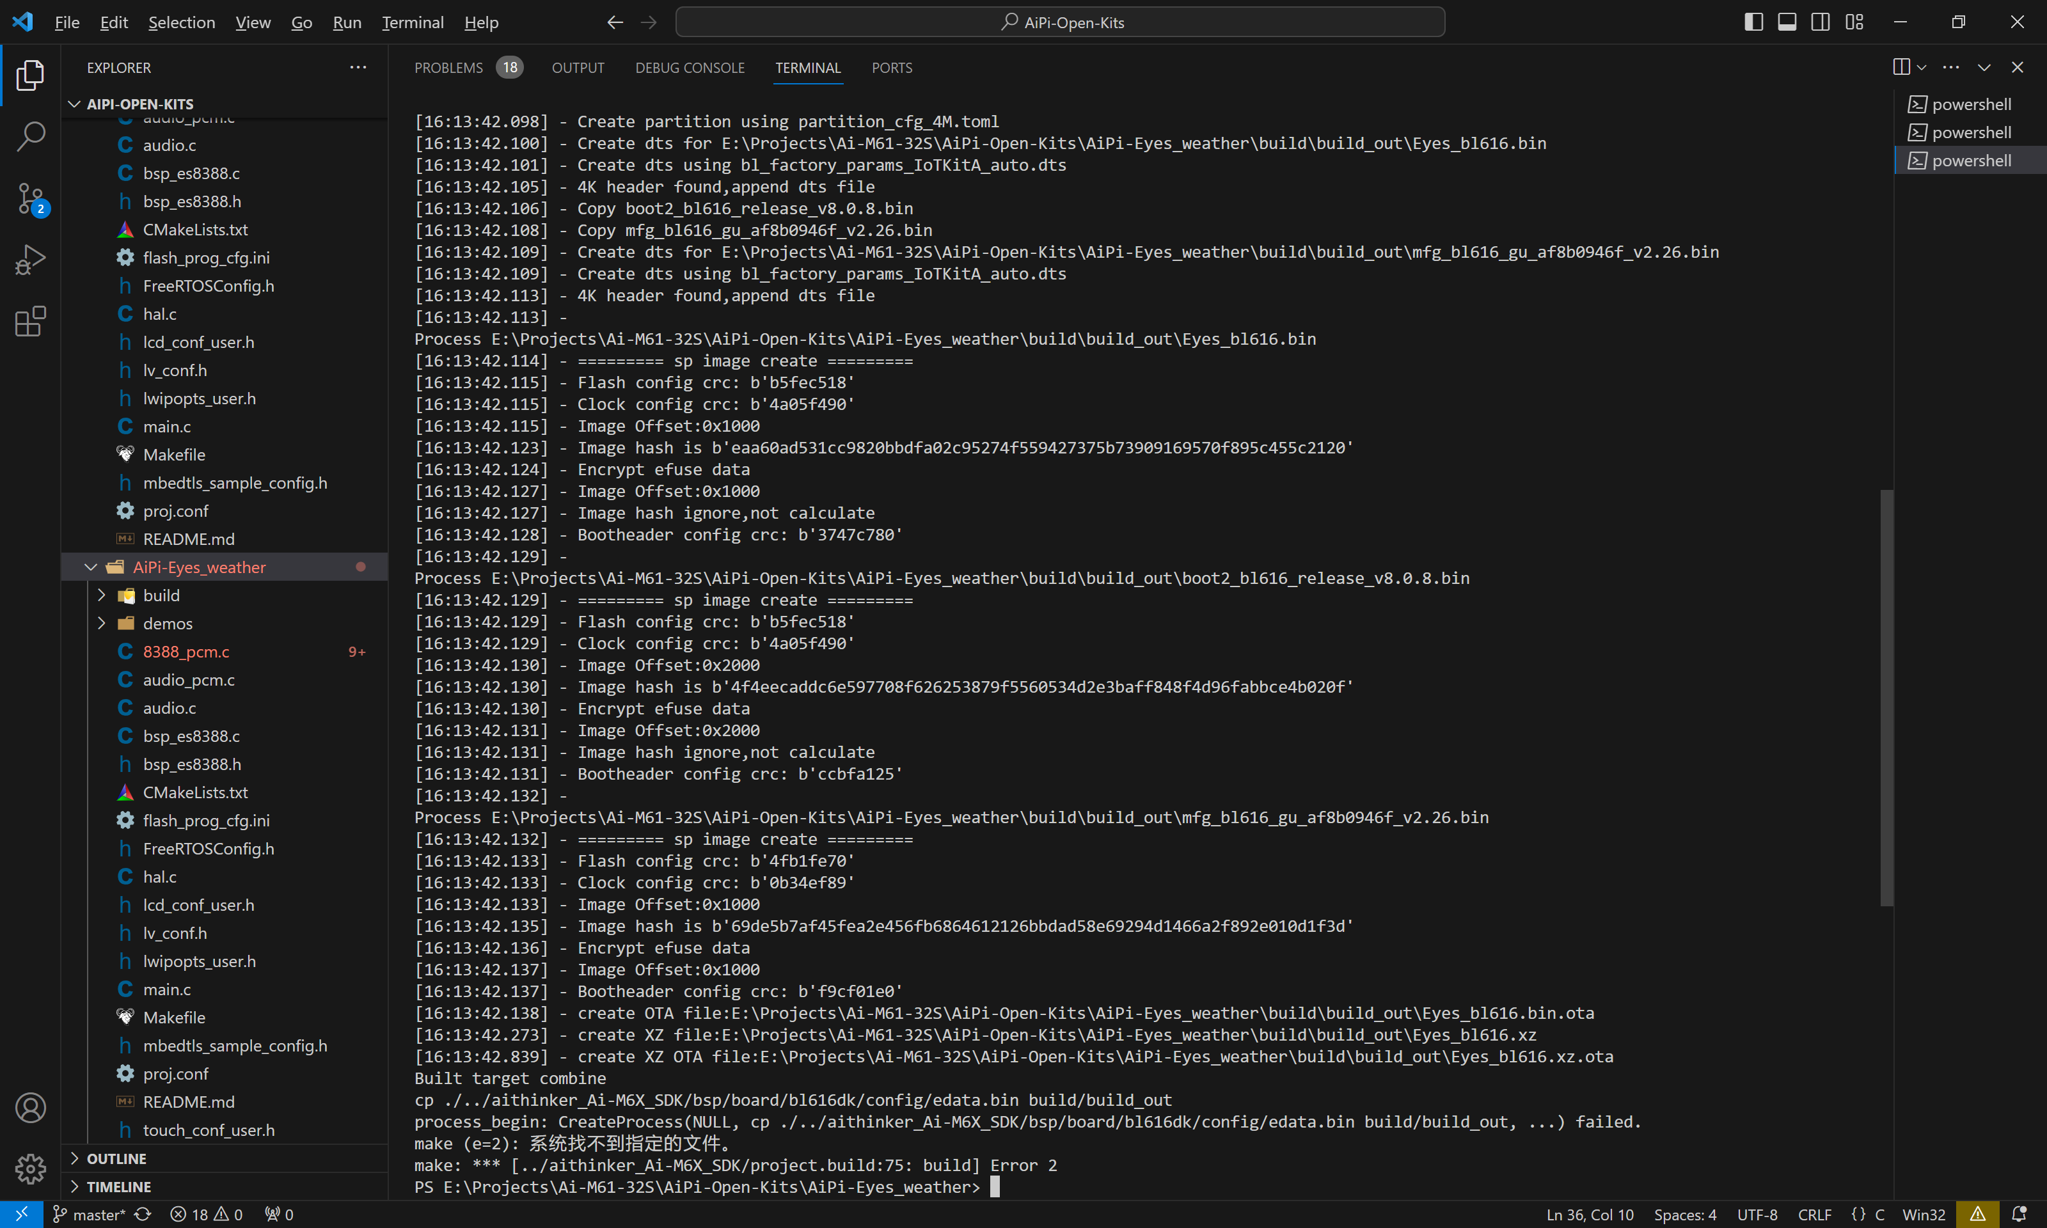The height and width of the screenshot is (1228, 2047).
Task: Open the Manage gear icon
Action: pos(31,1169)
